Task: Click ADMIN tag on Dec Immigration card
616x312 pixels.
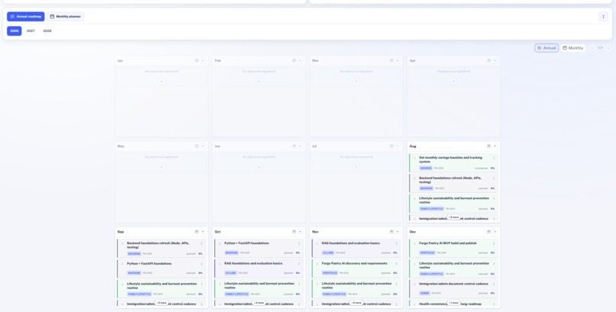Action: [x=424, y=293]
